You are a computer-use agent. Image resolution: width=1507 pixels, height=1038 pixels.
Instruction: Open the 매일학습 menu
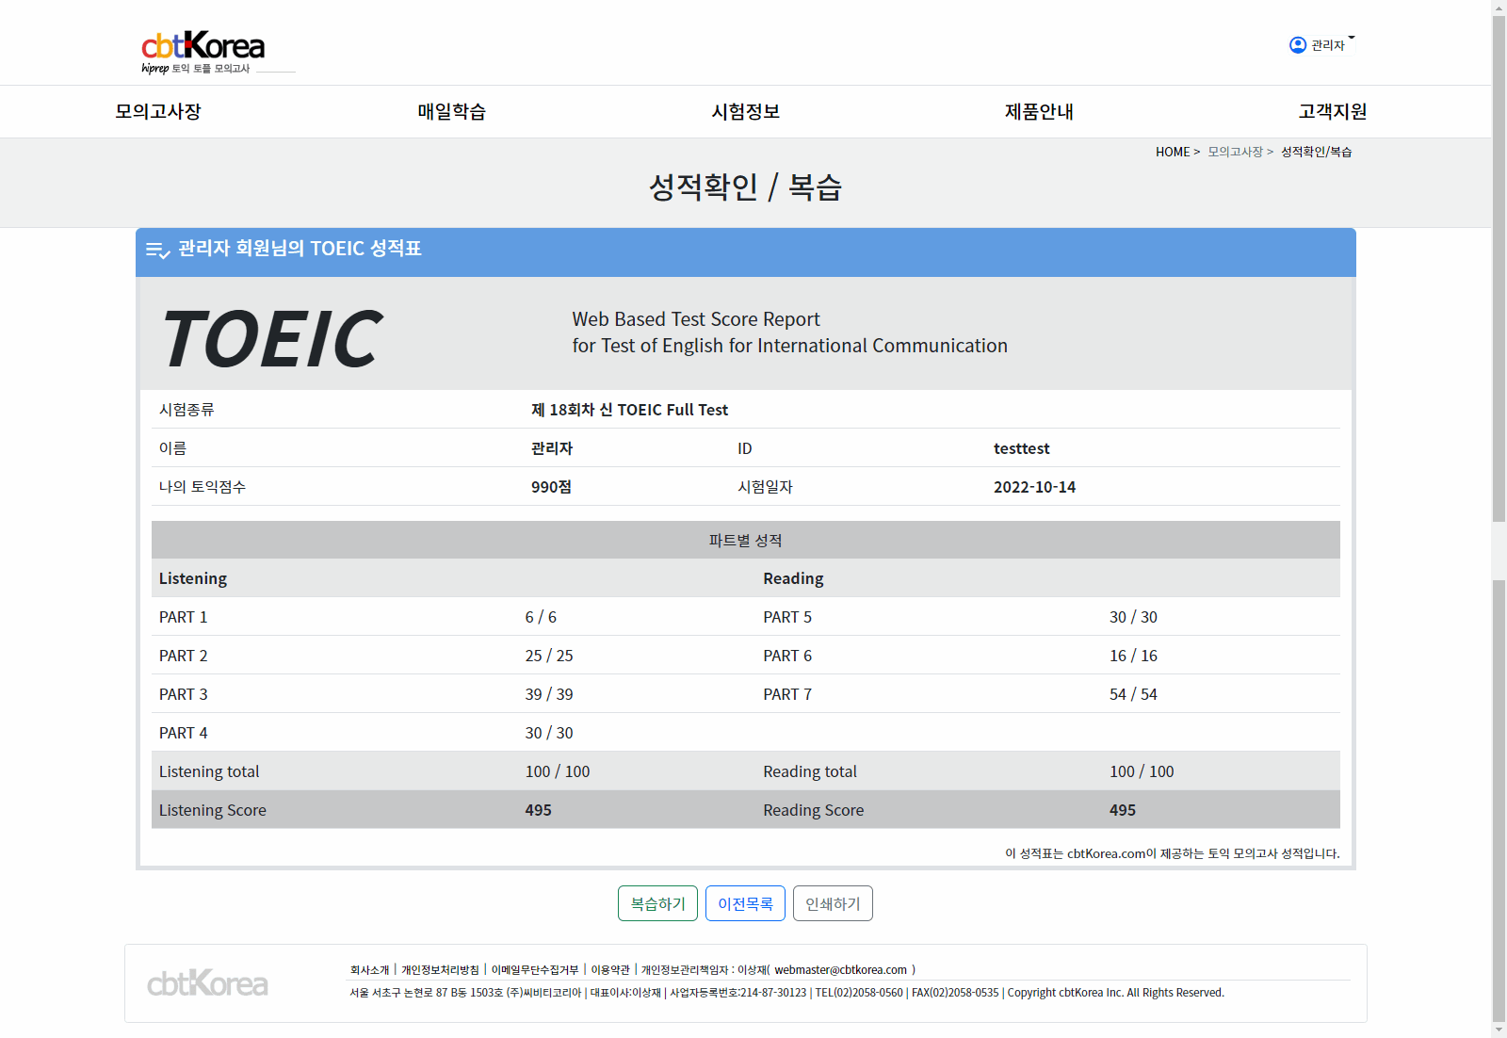[452, 111]
